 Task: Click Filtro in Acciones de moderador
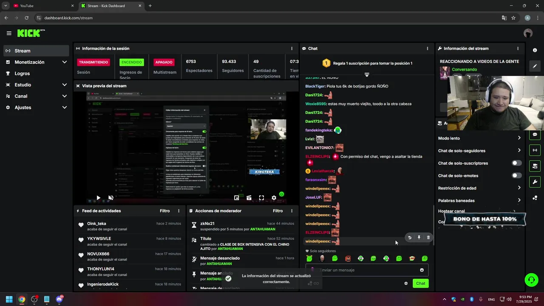(278, 211)
